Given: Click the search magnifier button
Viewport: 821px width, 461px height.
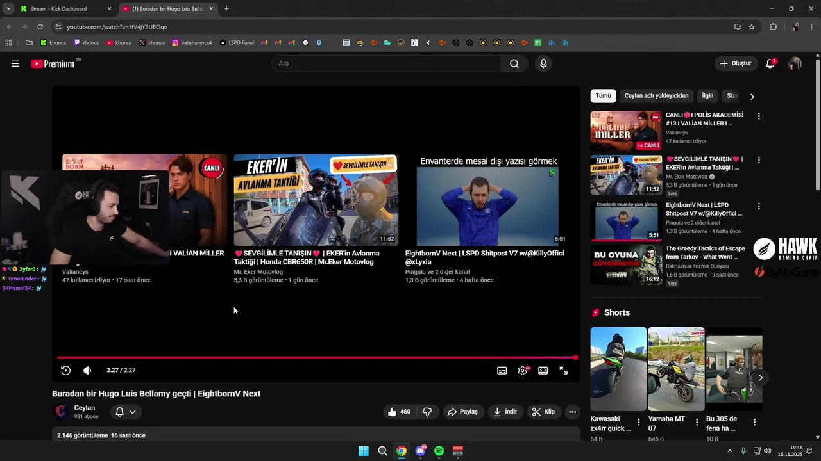Looking at the screenshot, I should pyautogui.click(x=514, y=63).
